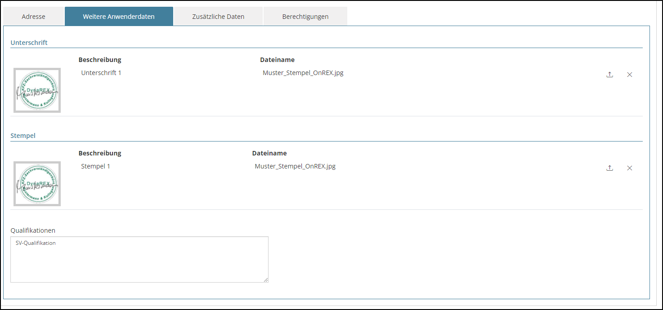This screenshot has width=663, height=310.
Task: Open the Adresse tab
Action: pyautogui.click(x=33, y=17)
